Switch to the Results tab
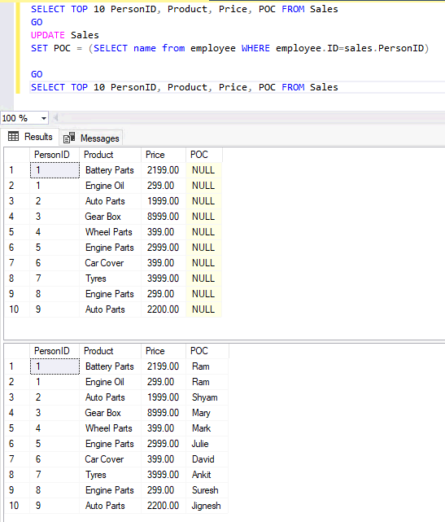Image resolution: width=445 pixels, height=522 pixels. tap(30, 137)
